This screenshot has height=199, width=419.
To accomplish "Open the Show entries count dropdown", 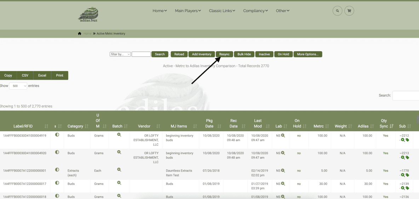I will [18, 86].
